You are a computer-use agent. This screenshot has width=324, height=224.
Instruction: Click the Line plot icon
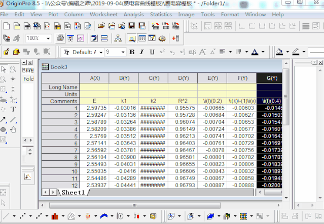coord(6,216)
